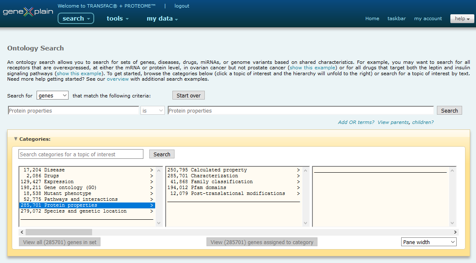476x263 pixels.
Task: Select Calculated property subcategory
Action: [x=234, y=170]
